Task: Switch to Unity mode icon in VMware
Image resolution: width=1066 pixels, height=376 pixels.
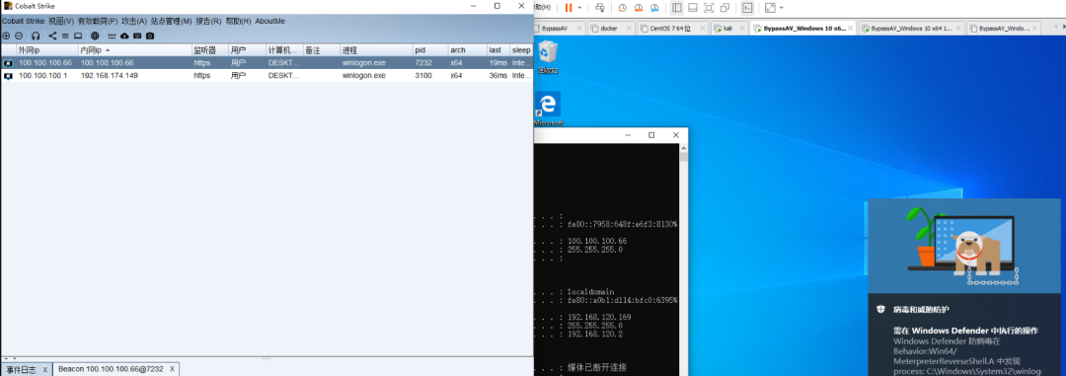Action: [724, 8]
